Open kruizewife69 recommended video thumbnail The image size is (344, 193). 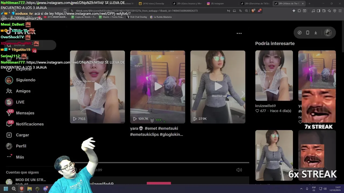tap(274, 76)
